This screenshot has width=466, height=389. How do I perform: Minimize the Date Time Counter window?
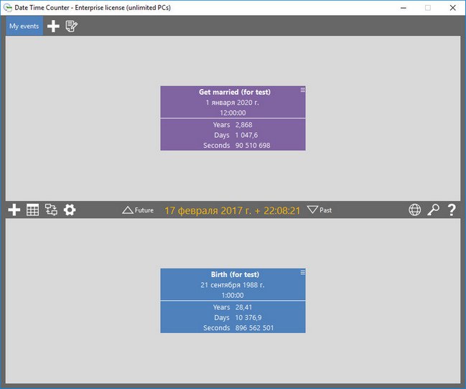coord(404,8)
